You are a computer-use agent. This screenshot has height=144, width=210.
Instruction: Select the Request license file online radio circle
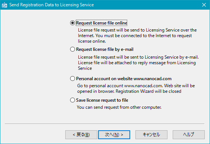(72, 23)
